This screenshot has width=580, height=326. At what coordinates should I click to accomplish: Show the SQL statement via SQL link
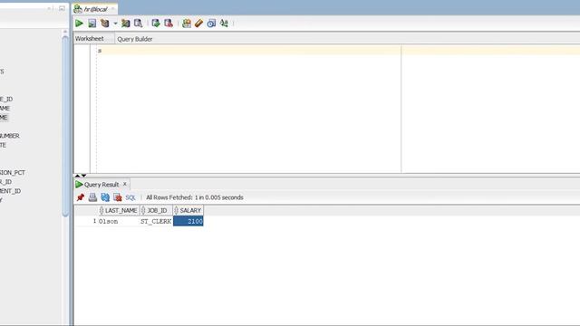click(x=130, y=197)
